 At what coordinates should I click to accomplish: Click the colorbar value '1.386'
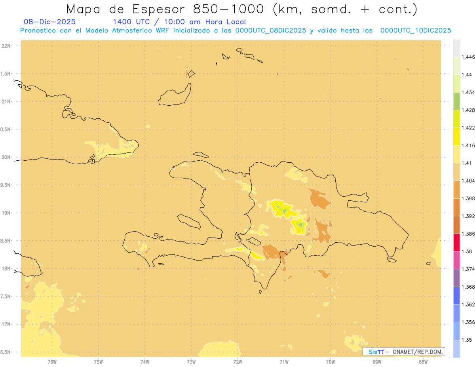click(x=468, y=234)
